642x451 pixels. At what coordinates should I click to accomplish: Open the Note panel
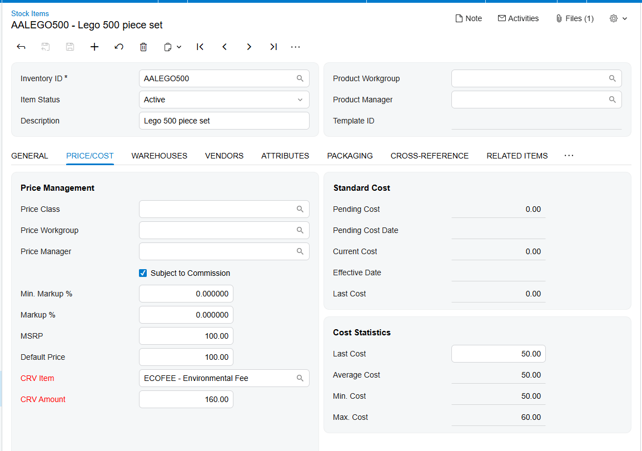tap(469, 18)
